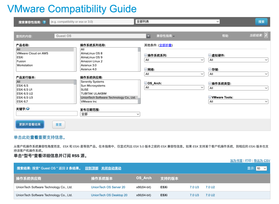Collapse the 存储 filter minus icon
Image resolution: width=279 pixels, height=204 pixels.
click(210, 69)
